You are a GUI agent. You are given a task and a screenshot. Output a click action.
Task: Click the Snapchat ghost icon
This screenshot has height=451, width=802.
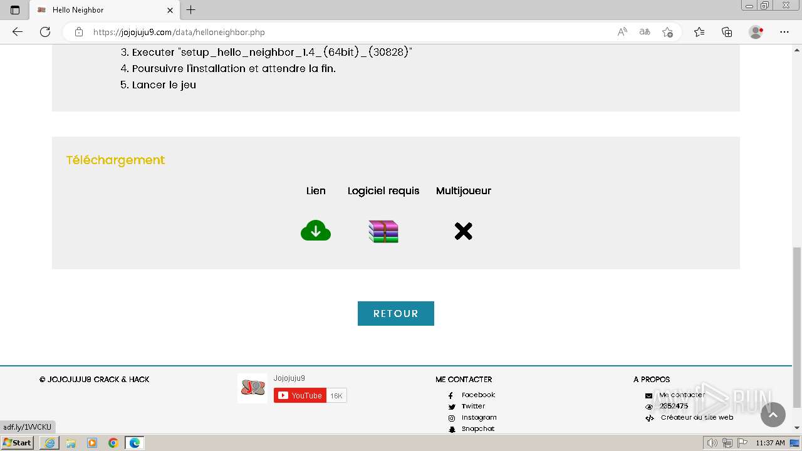pos(451,429)
